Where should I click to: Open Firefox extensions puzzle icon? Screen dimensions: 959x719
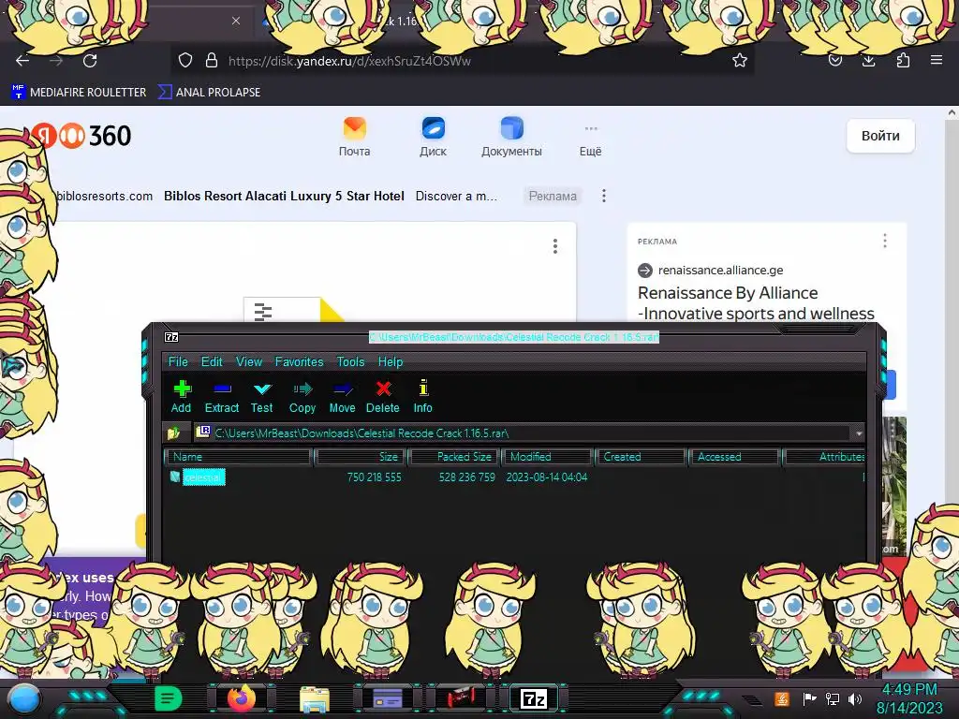(x=903, y=60)
